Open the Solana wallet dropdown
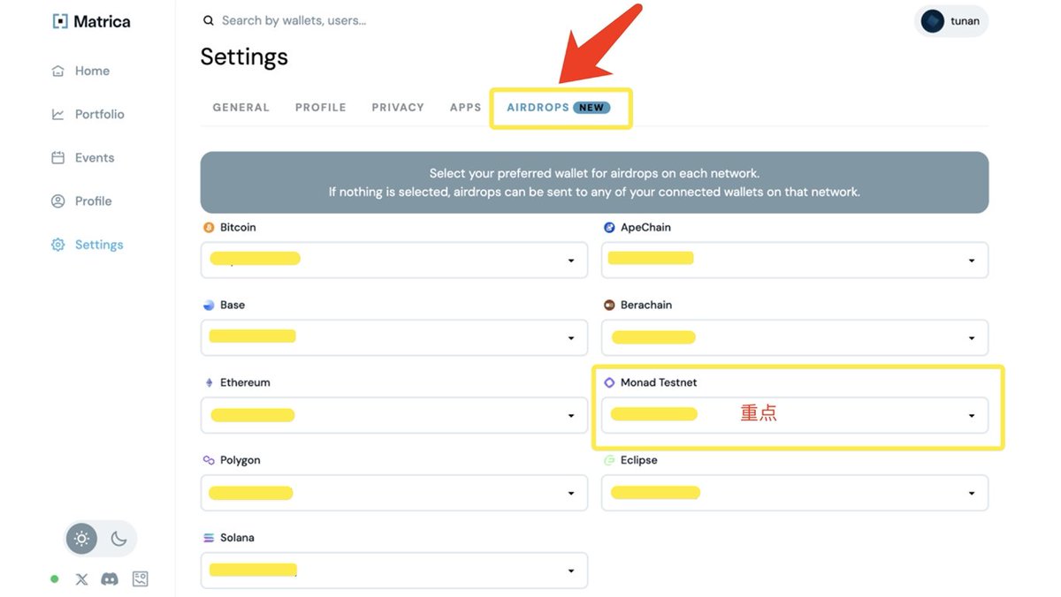 pyautogui.click(x=394, y=571)
